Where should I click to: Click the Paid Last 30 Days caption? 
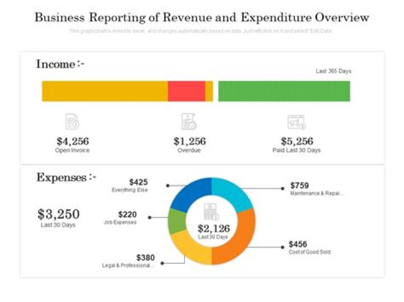click(296, 150)
